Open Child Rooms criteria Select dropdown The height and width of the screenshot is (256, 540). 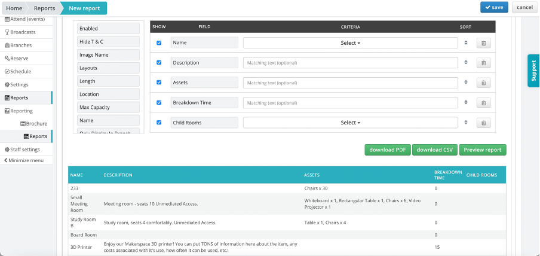pos(350,123)
